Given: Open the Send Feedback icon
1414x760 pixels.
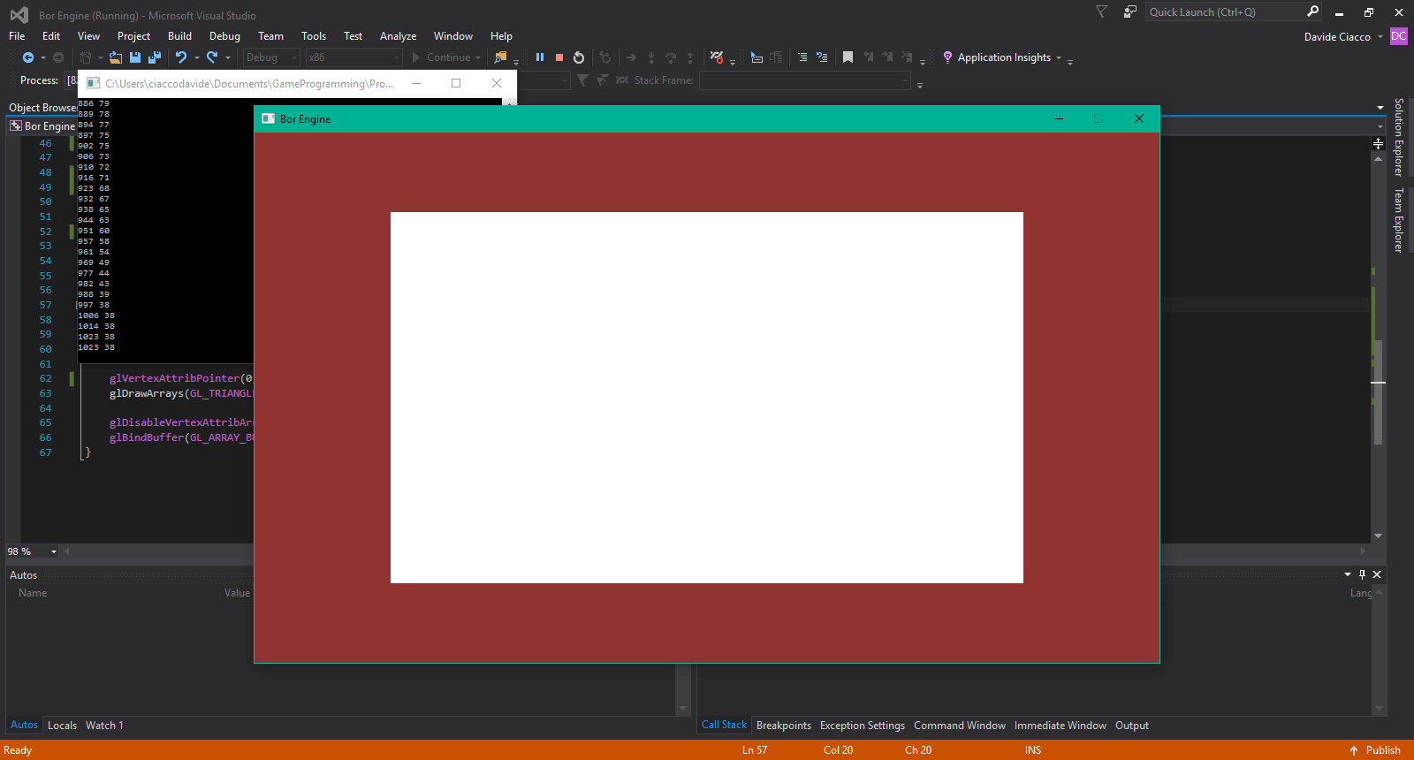Looking at the screenshot, I should (x=1129, y=12).
